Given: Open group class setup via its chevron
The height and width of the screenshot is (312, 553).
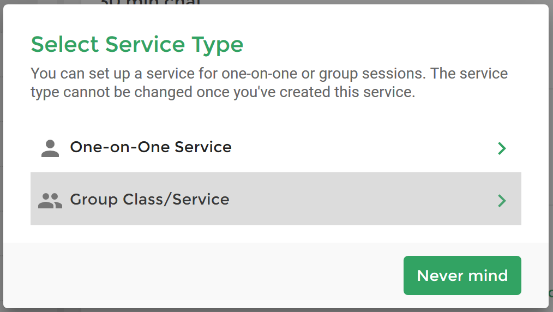Looking at the screenshot, I should 502,201.
